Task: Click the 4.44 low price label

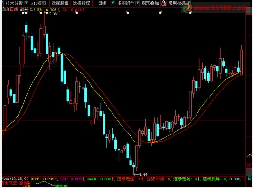Action: (143, 174)
